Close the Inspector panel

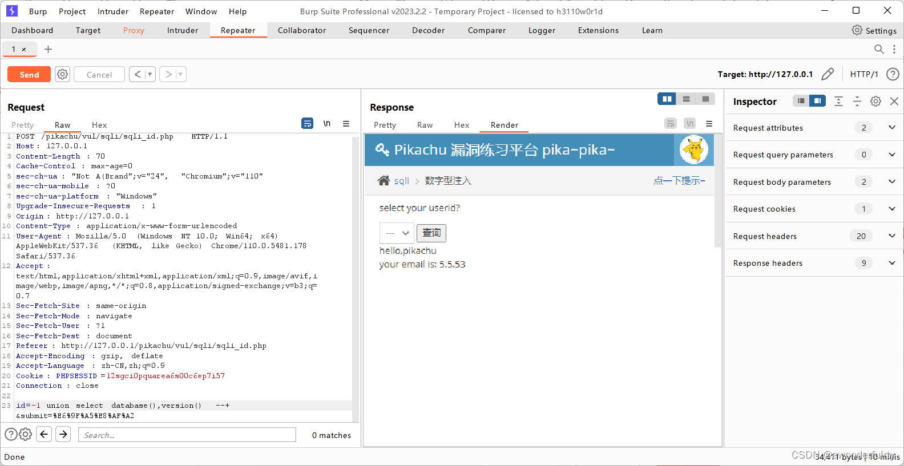pos(894,101)
